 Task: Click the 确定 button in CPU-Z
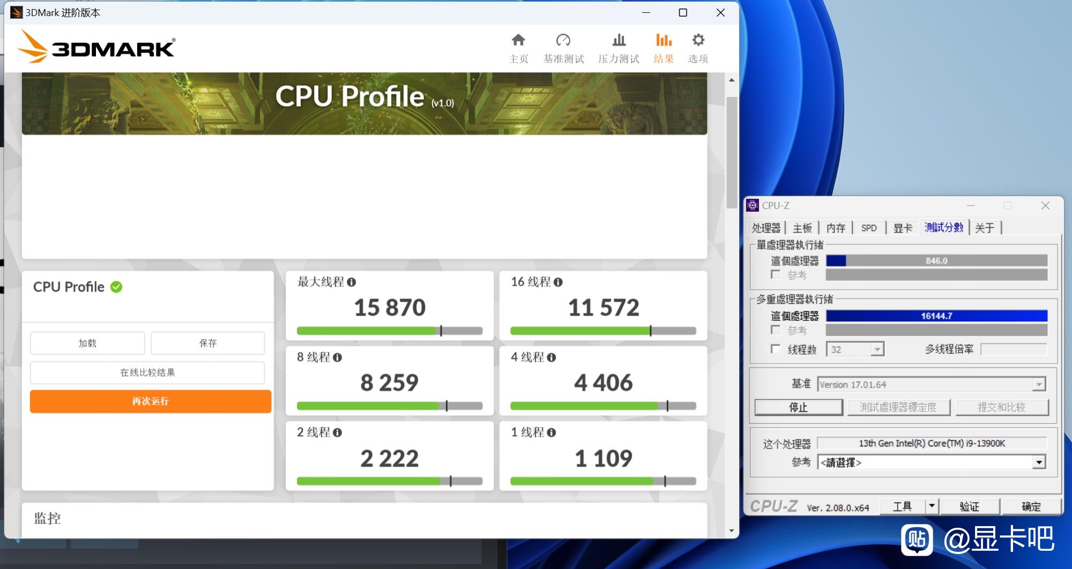(x=1031, y=506)
